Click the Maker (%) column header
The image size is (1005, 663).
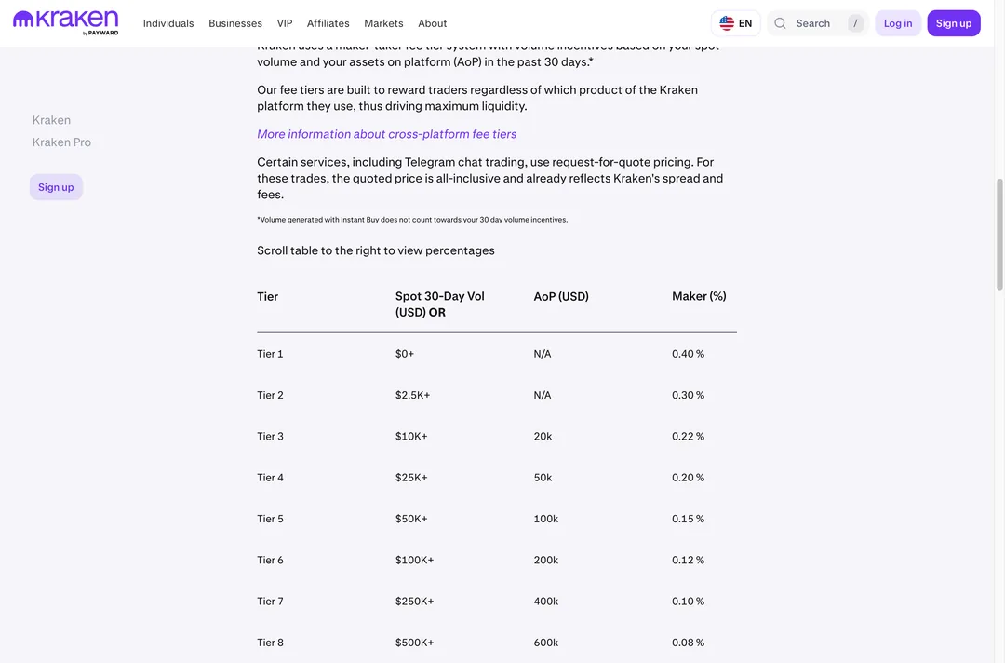699,296
